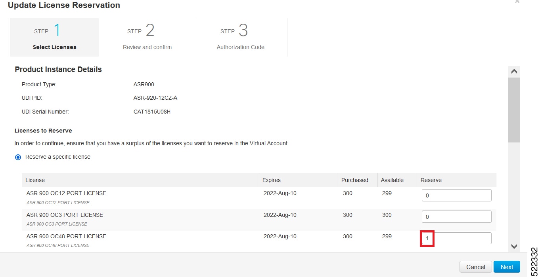Click the vertical scrollbar thumb
Image resolution: width=538 pixels, height=277 pixels.
click(514, 110)
